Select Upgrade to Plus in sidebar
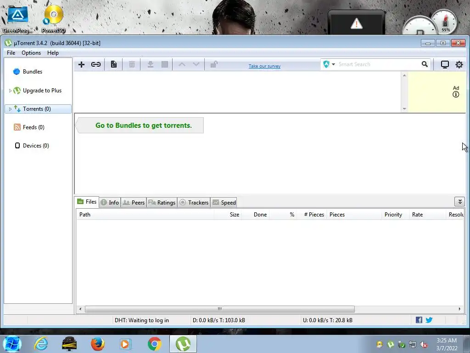 [x=42, y=91]
